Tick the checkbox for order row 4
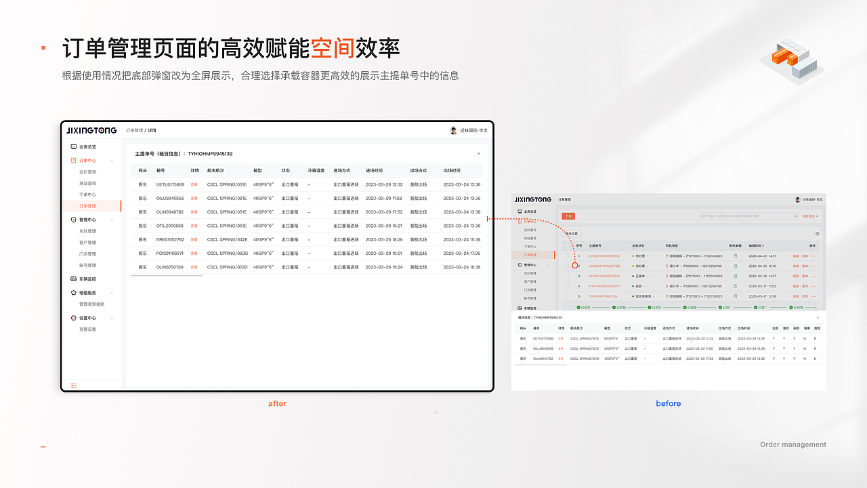This screenshot has height=488, width=867. [568, 286]
